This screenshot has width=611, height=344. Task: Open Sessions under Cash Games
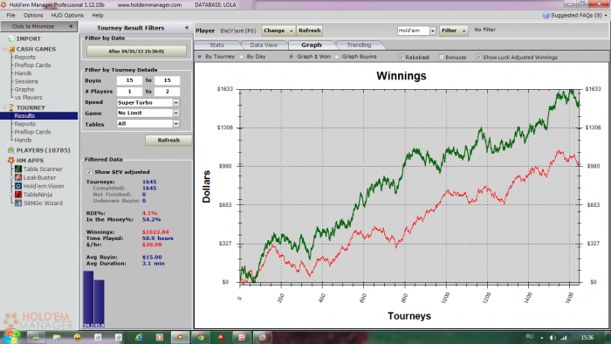point(26,81)
